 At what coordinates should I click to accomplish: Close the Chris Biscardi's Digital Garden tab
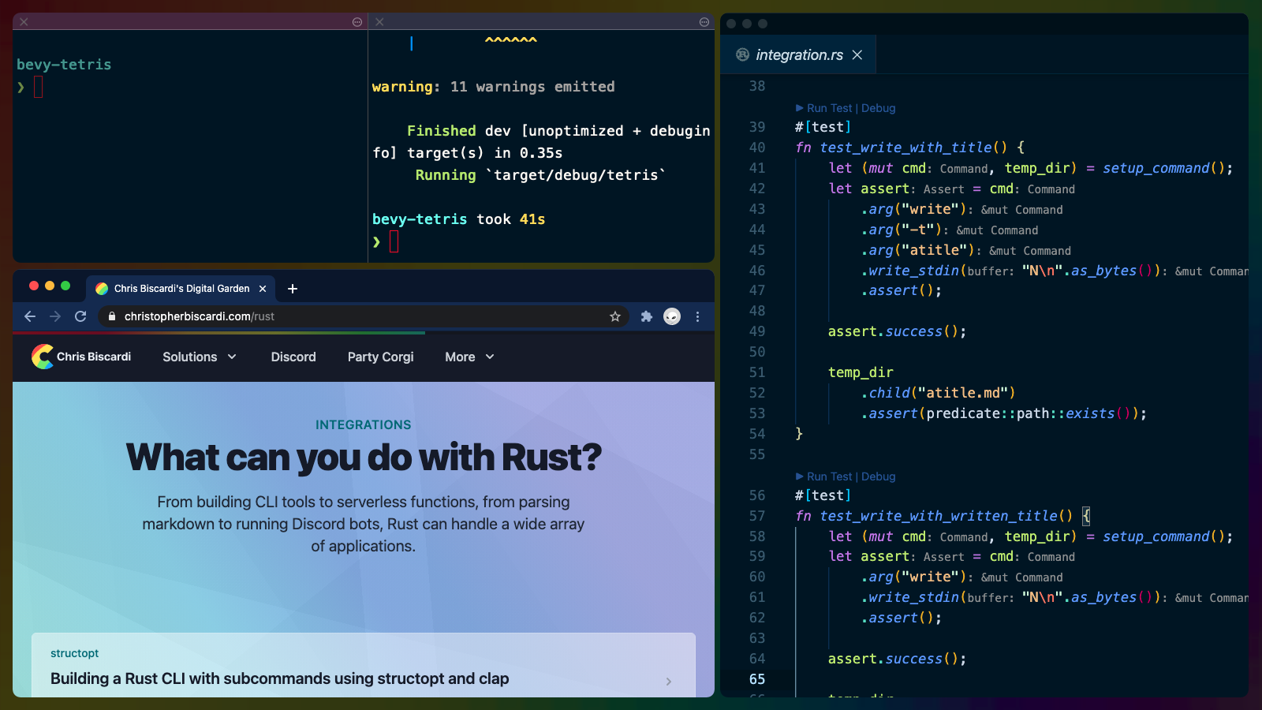pyautogui.click(x=263, y=289)
